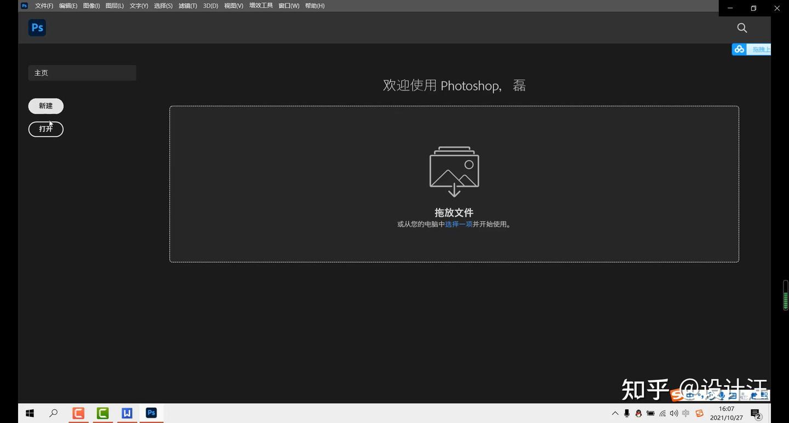Open the 帮助(H) menu
The image size is (789, 423).
315,5
